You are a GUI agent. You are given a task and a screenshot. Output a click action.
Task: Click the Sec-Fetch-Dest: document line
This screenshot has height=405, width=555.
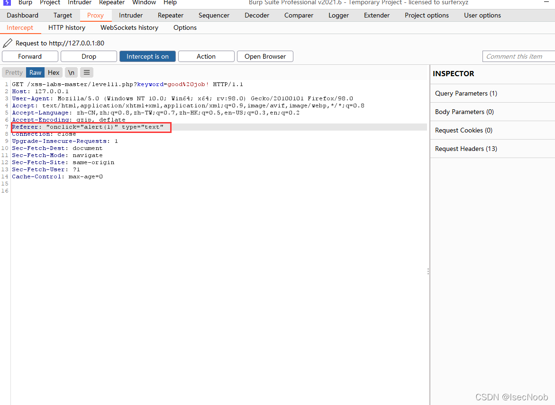pyautogui.click(x=57, y=148)
